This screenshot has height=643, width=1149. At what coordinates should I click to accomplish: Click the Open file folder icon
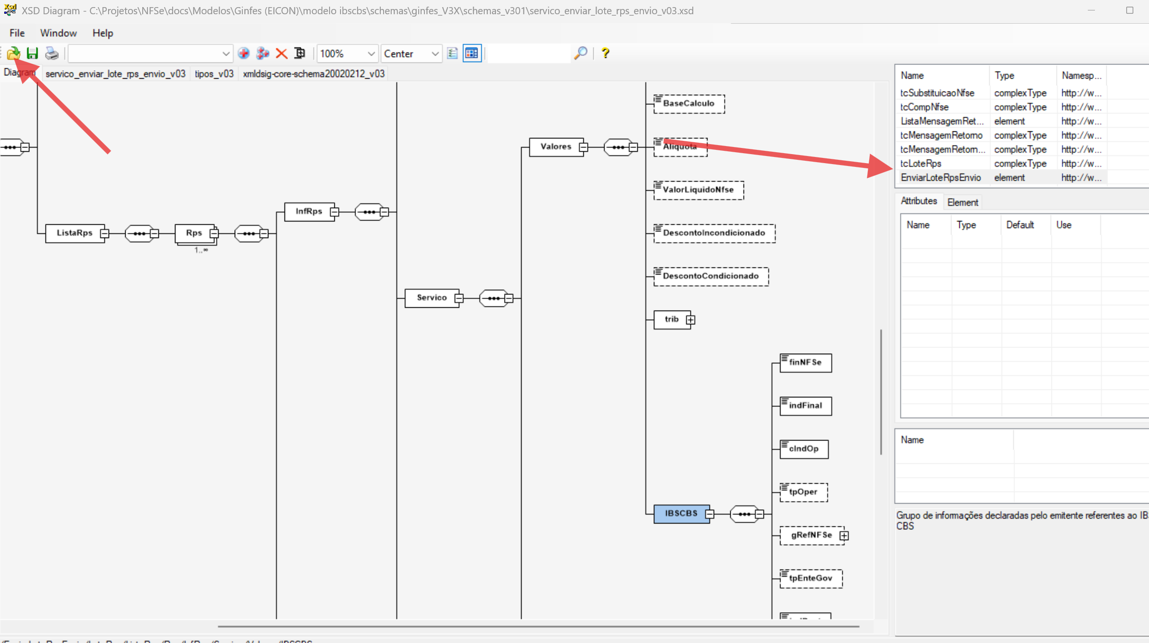click(x=13, y=53)
